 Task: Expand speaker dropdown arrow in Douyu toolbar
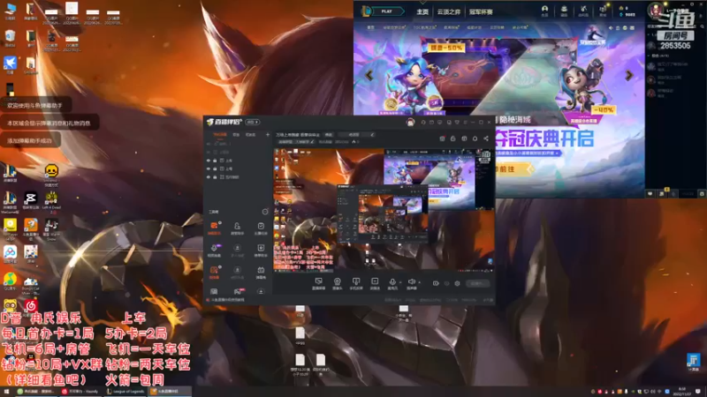point(419,282)
